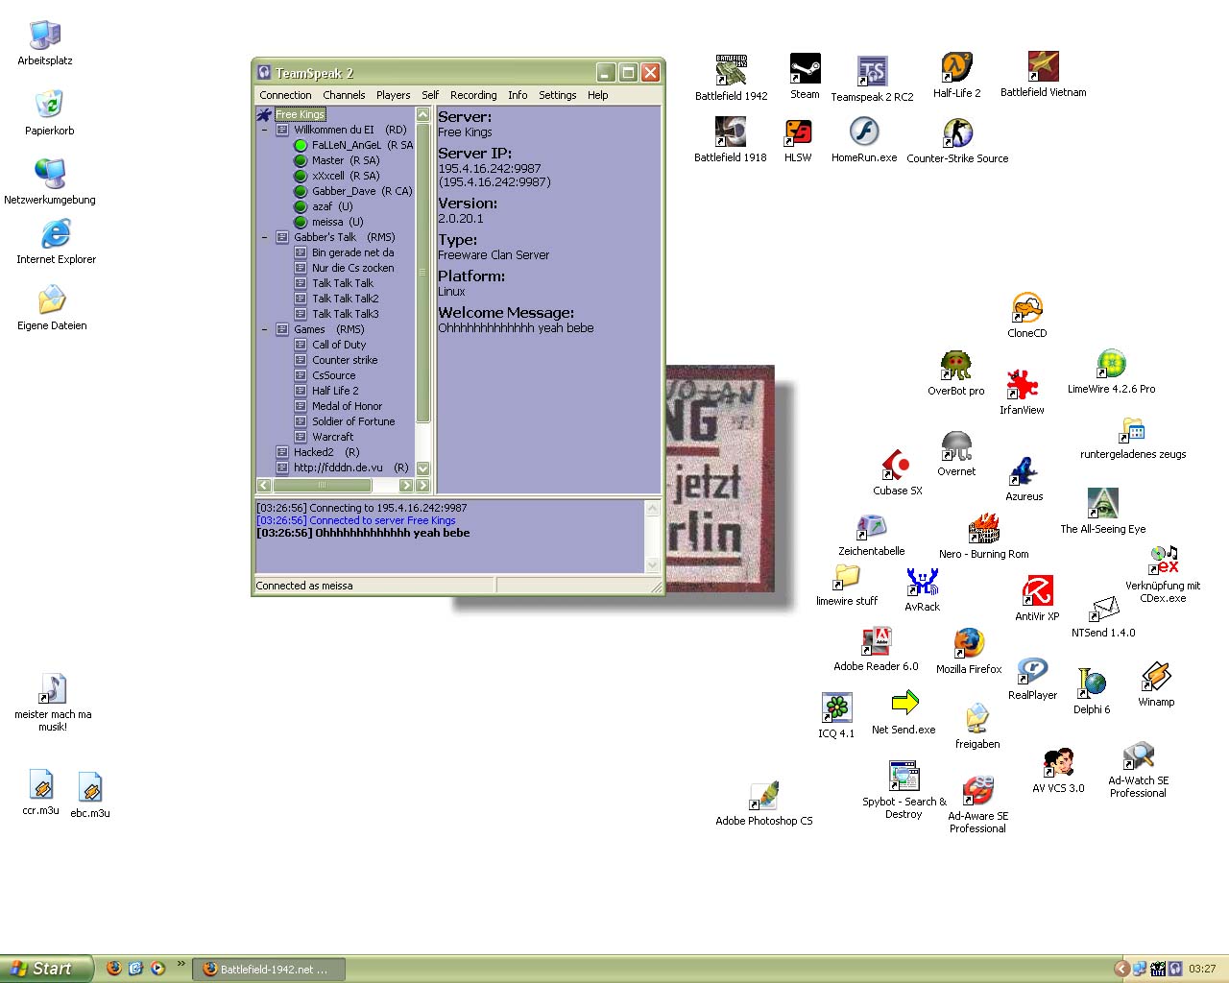Viewport: 1229px width, 983px height.
Task: Open the Connection menu in TeamSpeak
Action: [x=285, y=95]
